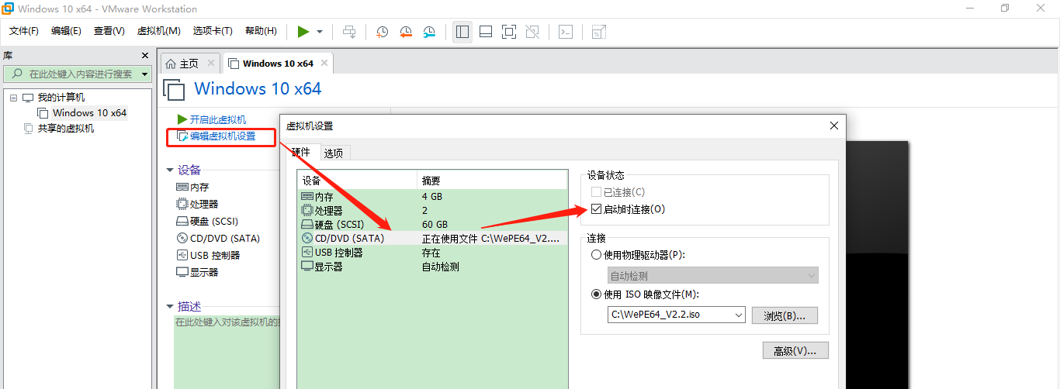Open the 帮助(H) menu
1060x389 pixels.
tap(261, 31)
